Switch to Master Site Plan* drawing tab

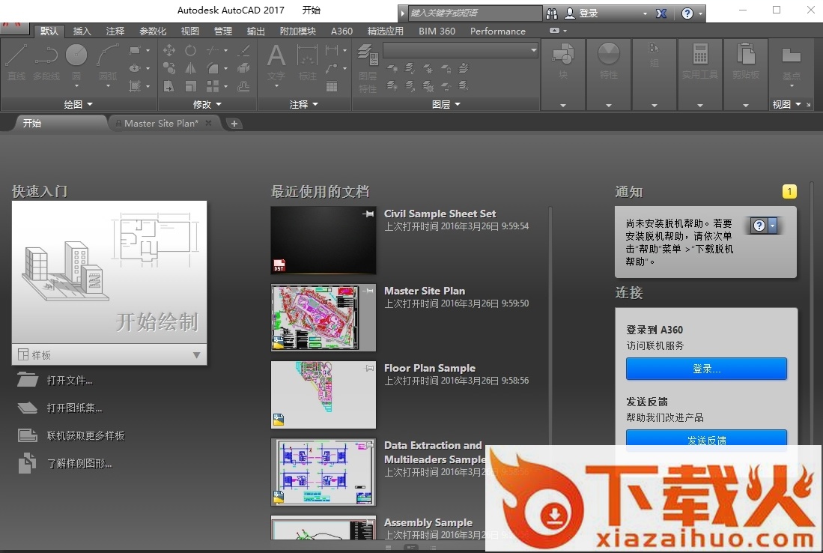click(161, 124)
